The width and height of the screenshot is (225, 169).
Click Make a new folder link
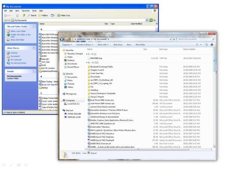(x=18, y=31)
